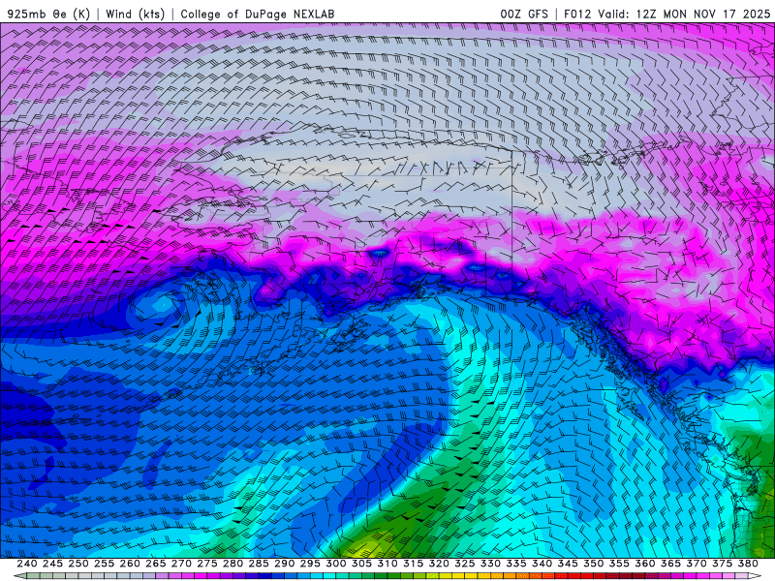Screen dimensions: 775x581
Task: Click the 245 value on the color scale
Action: [52, 564]
